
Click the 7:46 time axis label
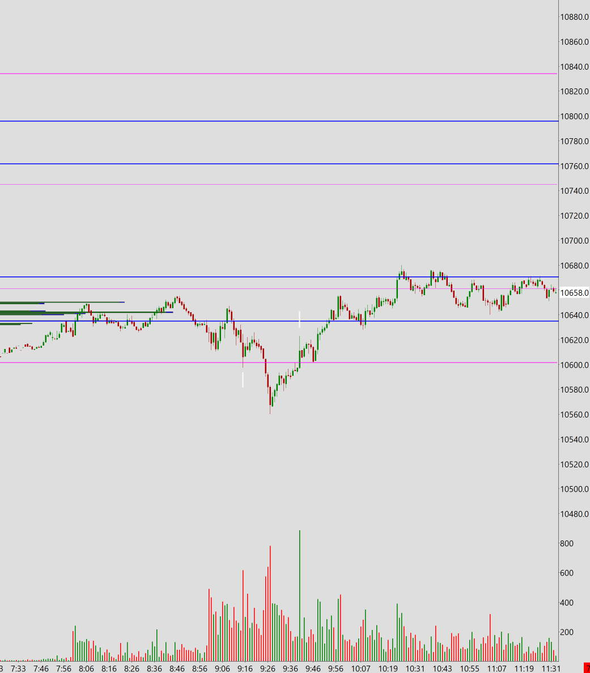[41, 668]
